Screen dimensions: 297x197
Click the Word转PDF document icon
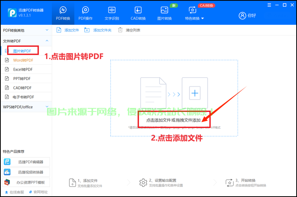[7, 60]
